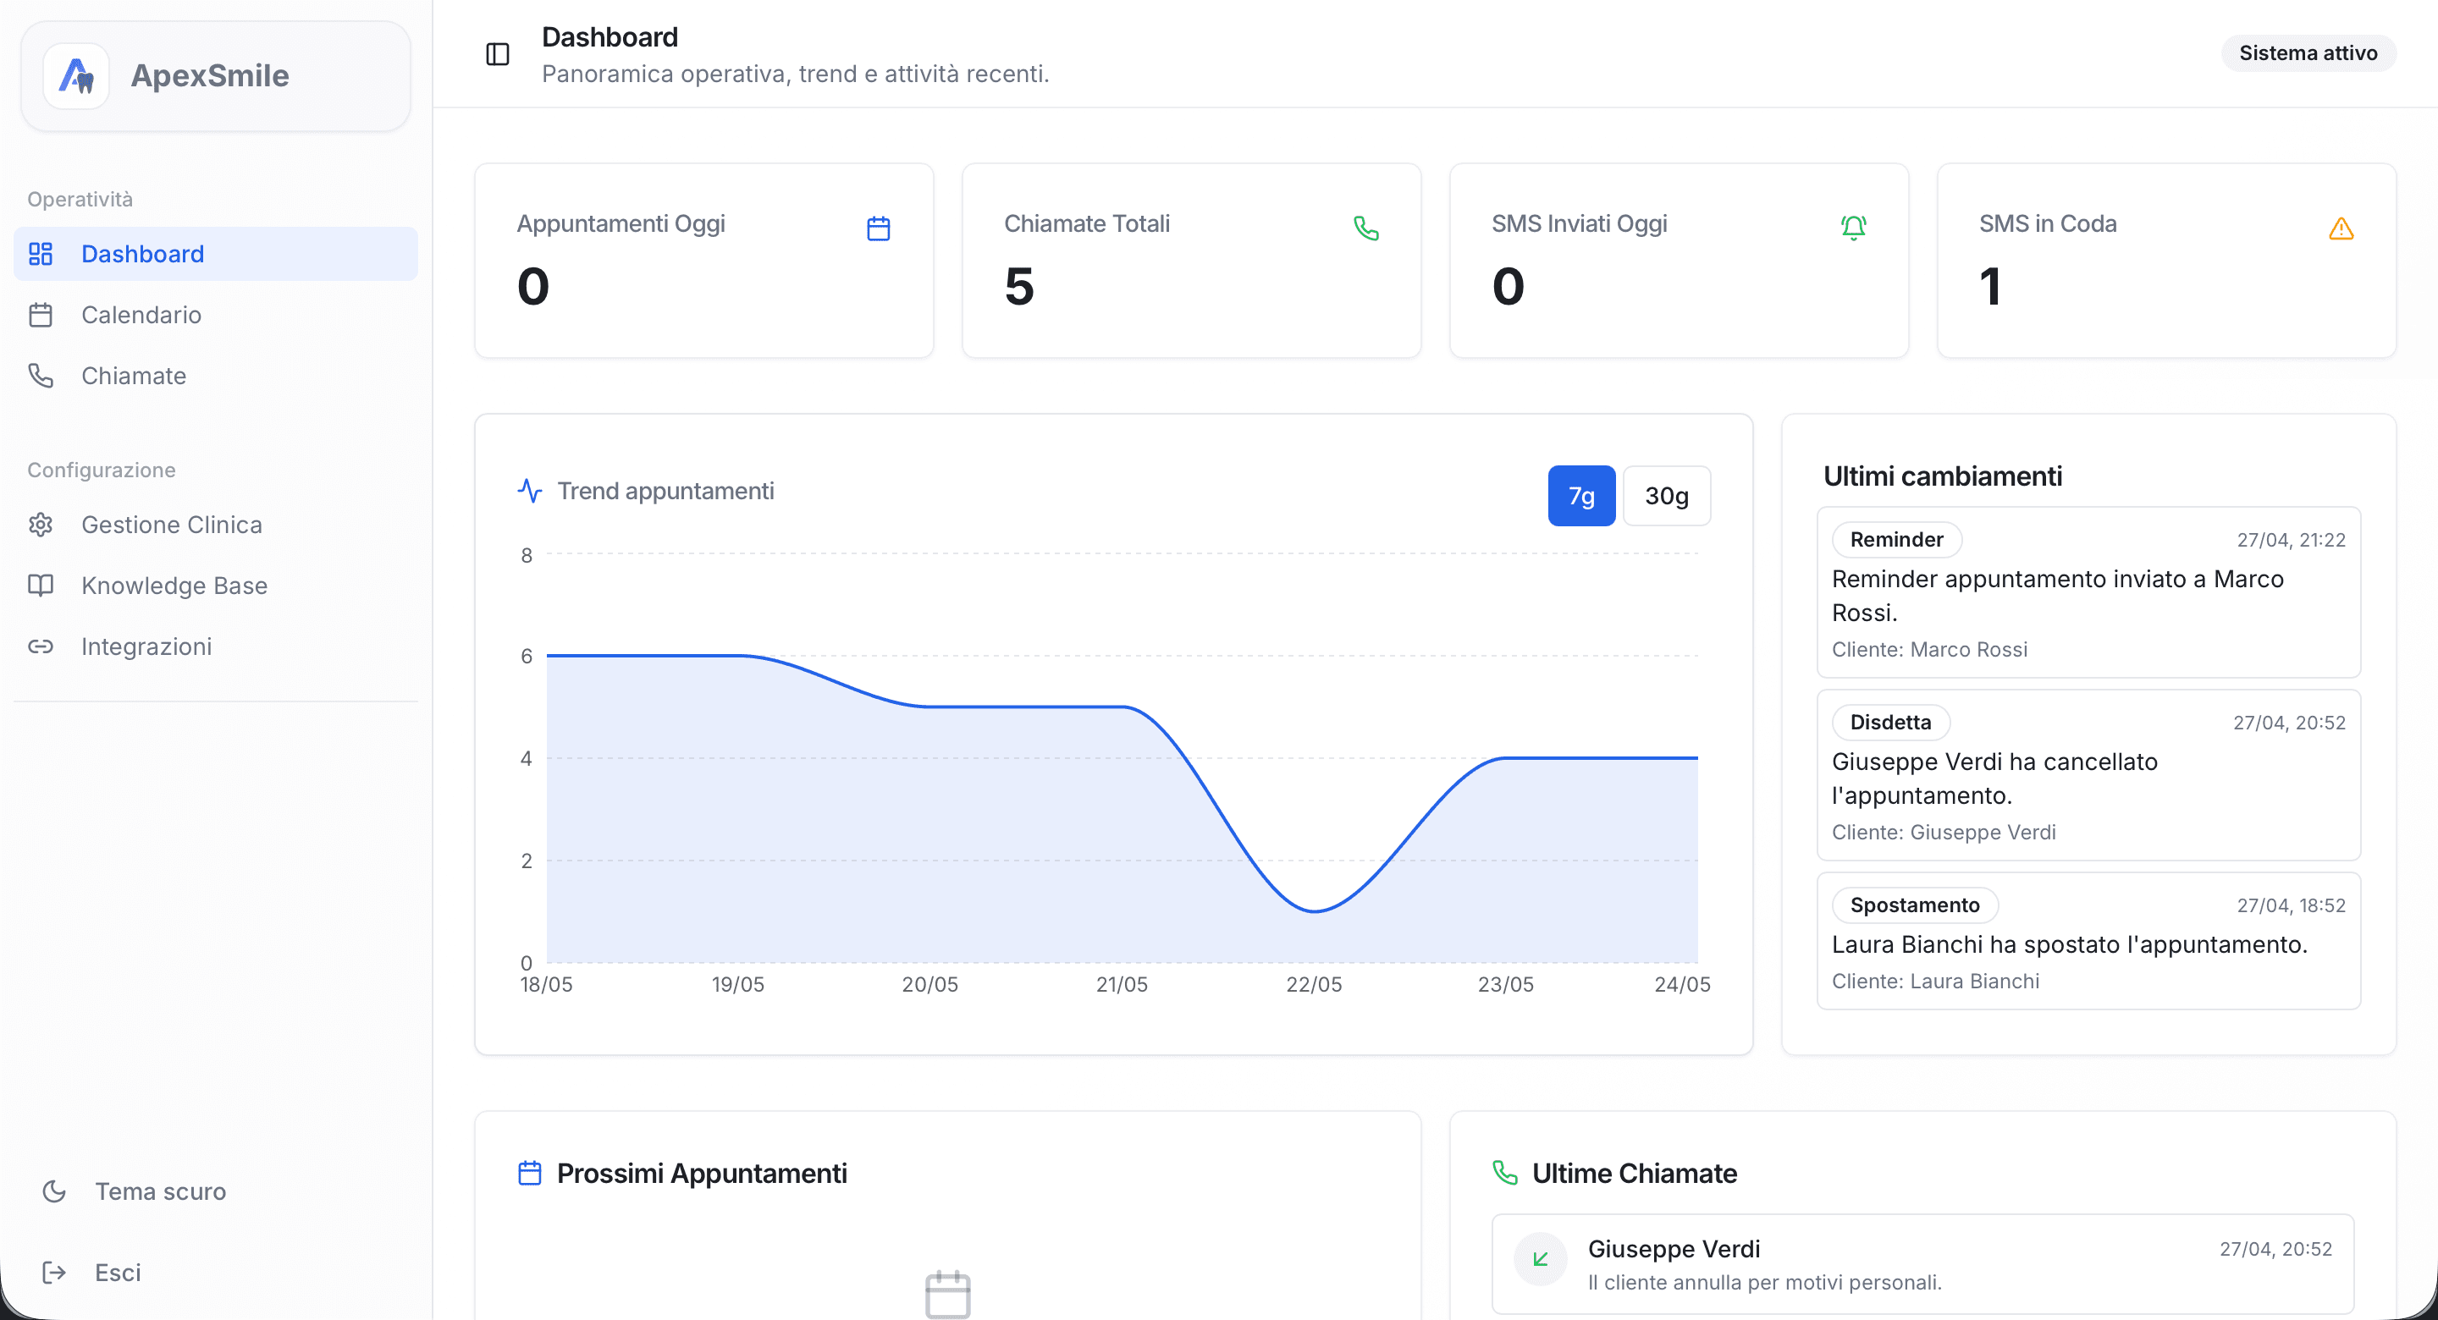Open the Calendario page

point(216,315)
